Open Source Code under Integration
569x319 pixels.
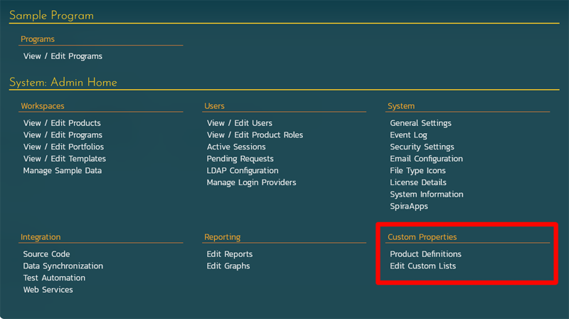click(46, 254)
